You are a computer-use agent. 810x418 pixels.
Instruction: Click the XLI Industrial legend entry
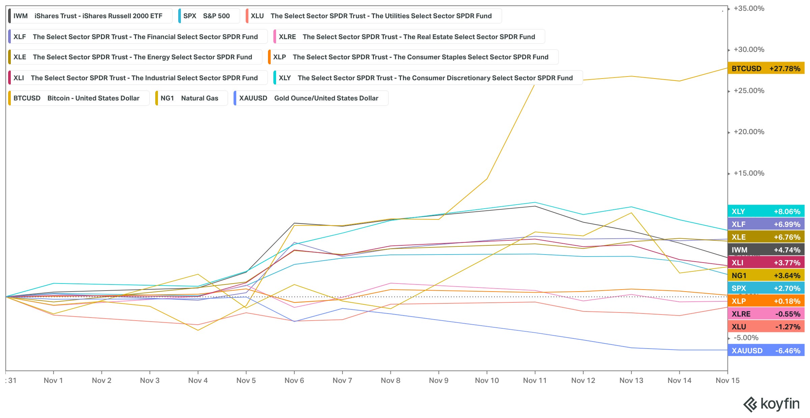(x=138, y=78)
